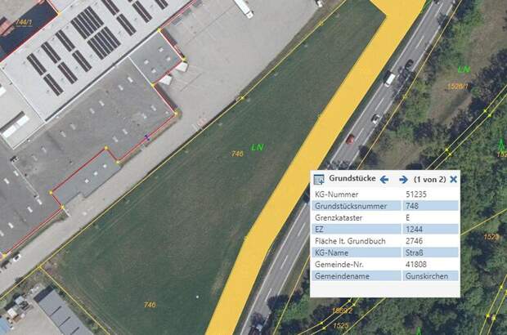Click the Grundstücke popup title

352,178
